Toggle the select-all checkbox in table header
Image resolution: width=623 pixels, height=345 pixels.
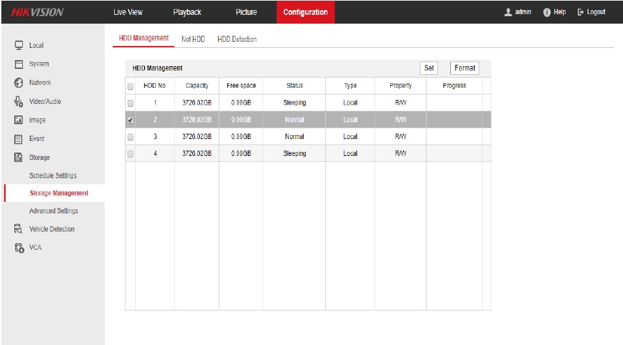point(130,86)
